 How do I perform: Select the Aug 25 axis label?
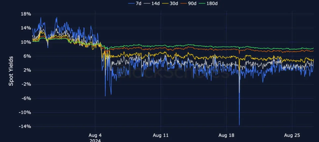[x=292, y=135]
